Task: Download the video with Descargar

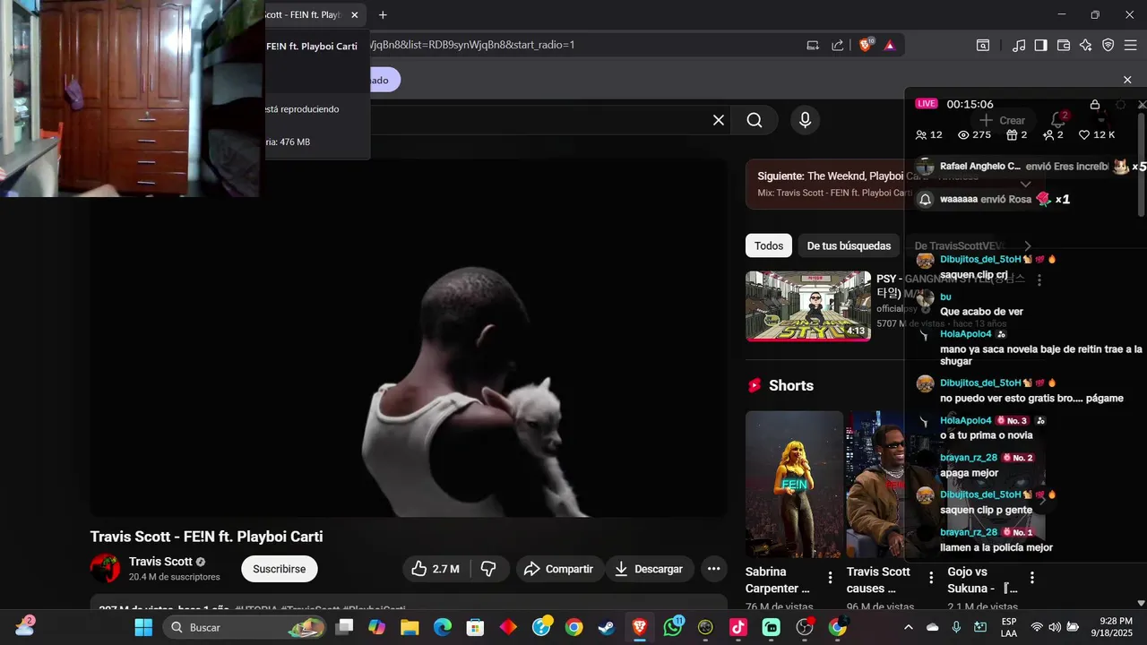Action: [x=649, y=569]
